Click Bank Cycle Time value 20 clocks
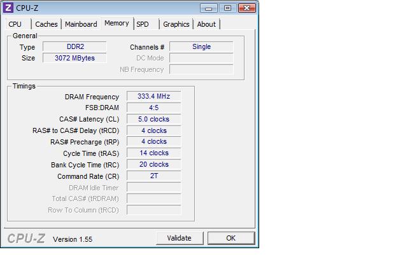The image size is (398, 280). pyautogui.click(x=154, y=164)
